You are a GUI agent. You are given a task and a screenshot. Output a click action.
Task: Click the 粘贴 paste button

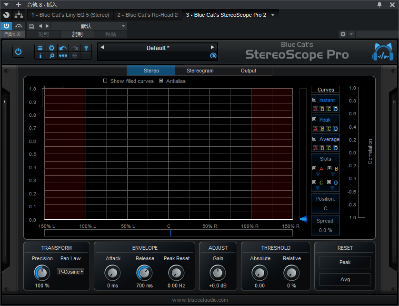110,34
